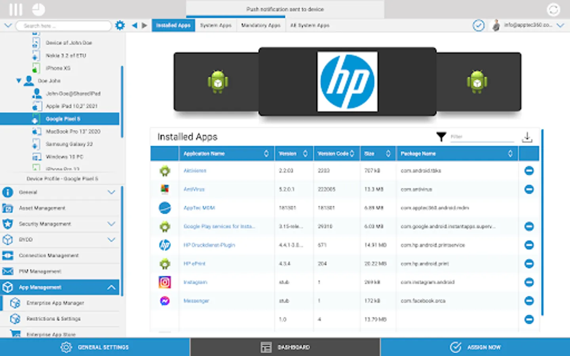This screenshot has width=570, height=356.
Task: Click the Instagram app icon in the table
Action: (165, 282)
